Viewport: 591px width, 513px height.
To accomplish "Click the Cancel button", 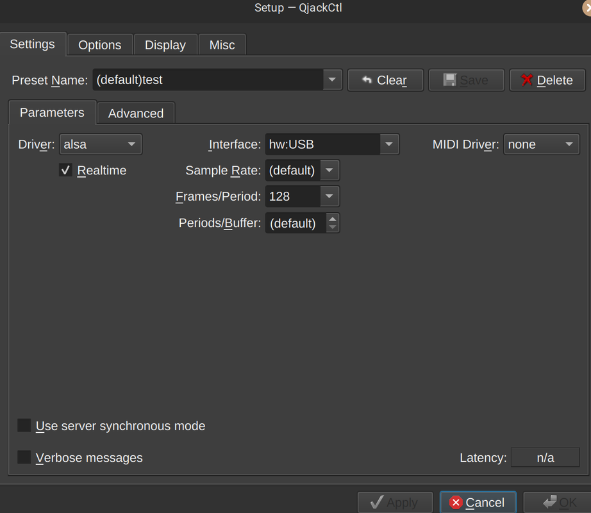I will coord(478,503).
